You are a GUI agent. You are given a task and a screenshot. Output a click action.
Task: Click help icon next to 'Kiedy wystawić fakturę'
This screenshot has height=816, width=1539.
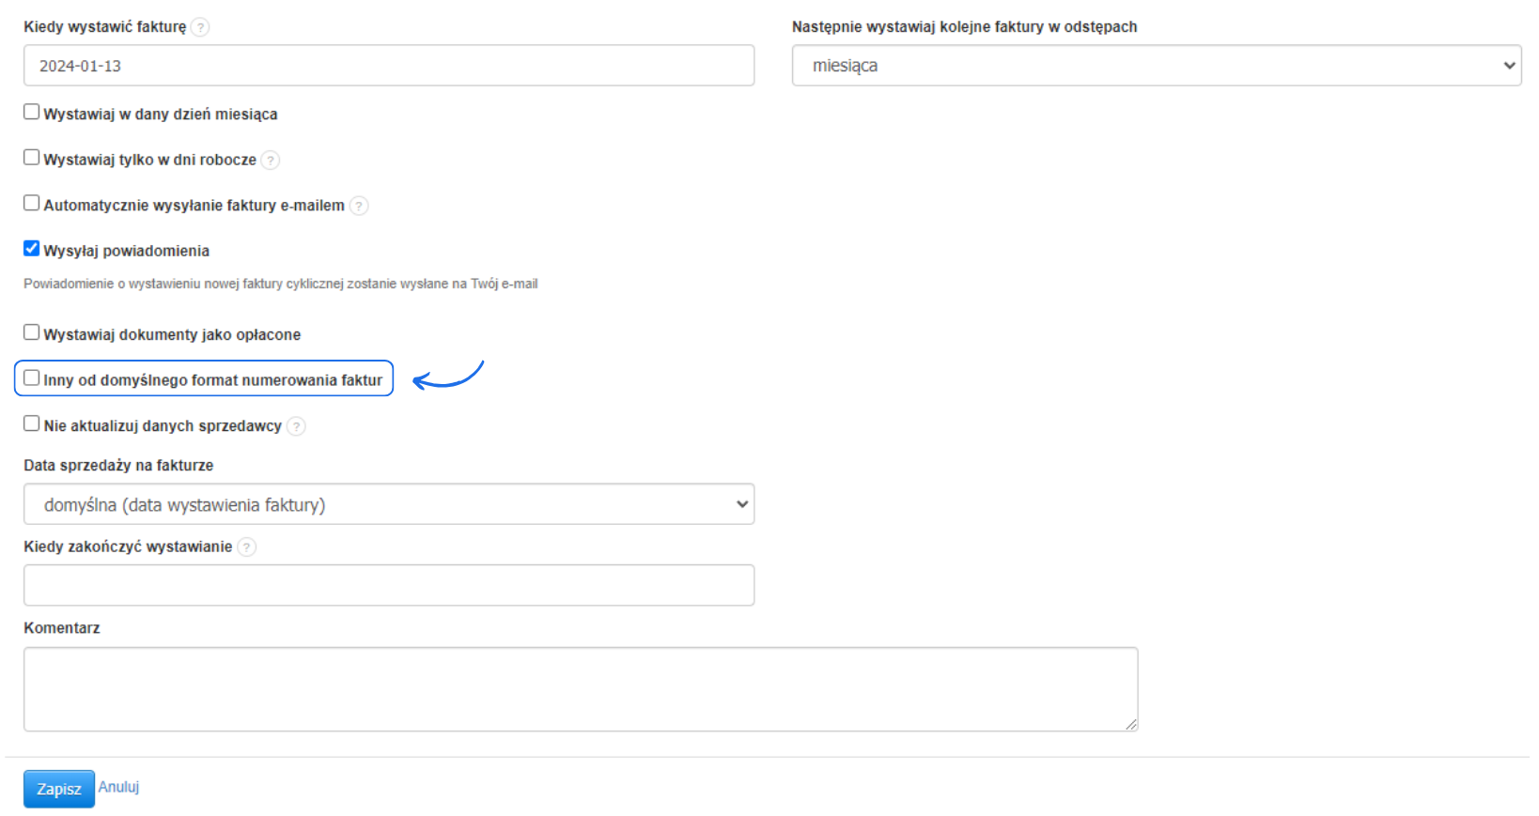click(200, 27)
